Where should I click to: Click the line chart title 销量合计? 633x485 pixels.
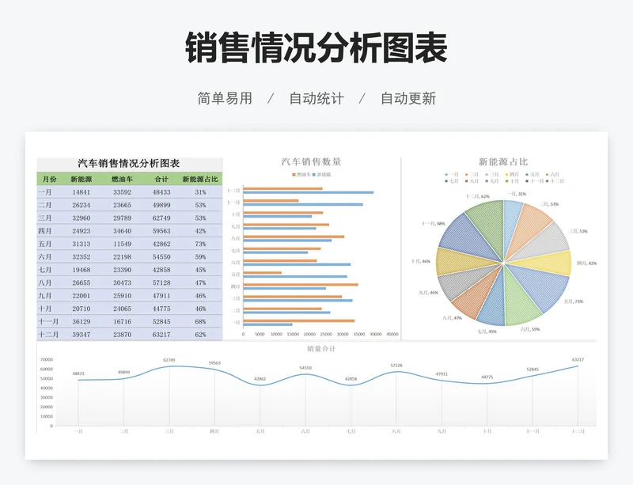(321, 349)
